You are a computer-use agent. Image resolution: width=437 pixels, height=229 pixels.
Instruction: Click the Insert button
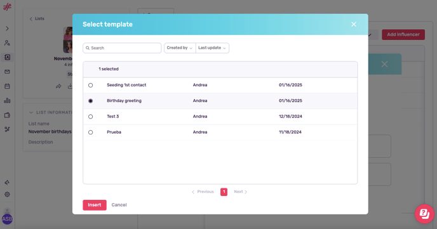point(95,205)
